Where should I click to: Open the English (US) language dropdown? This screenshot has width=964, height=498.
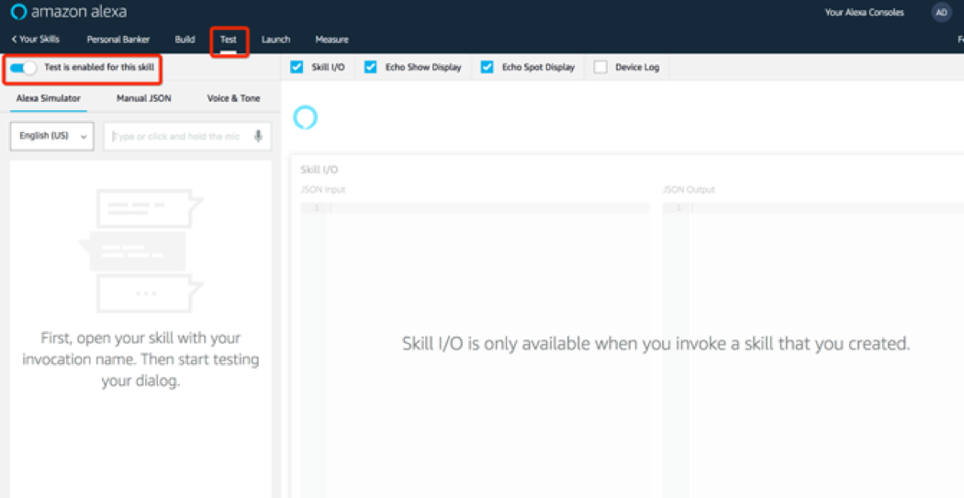[x=52, y=137]
